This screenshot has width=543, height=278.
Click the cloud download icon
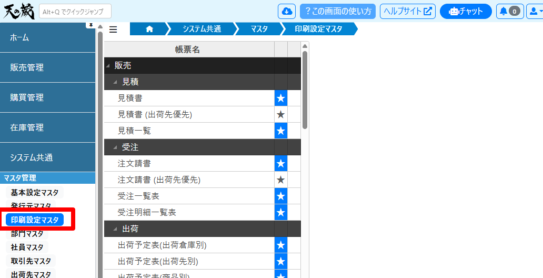pyautogui.click(x=287, y=11)
